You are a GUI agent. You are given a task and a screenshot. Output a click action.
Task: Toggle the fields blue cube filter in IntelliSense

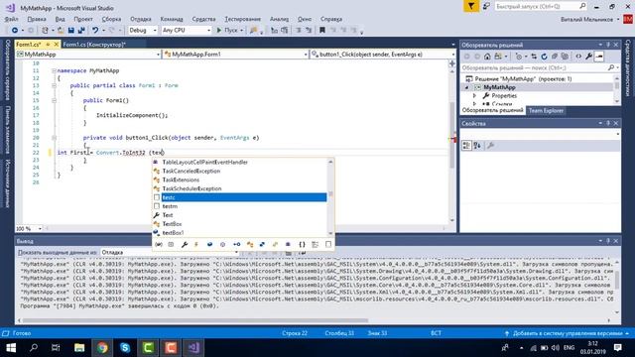209,245
